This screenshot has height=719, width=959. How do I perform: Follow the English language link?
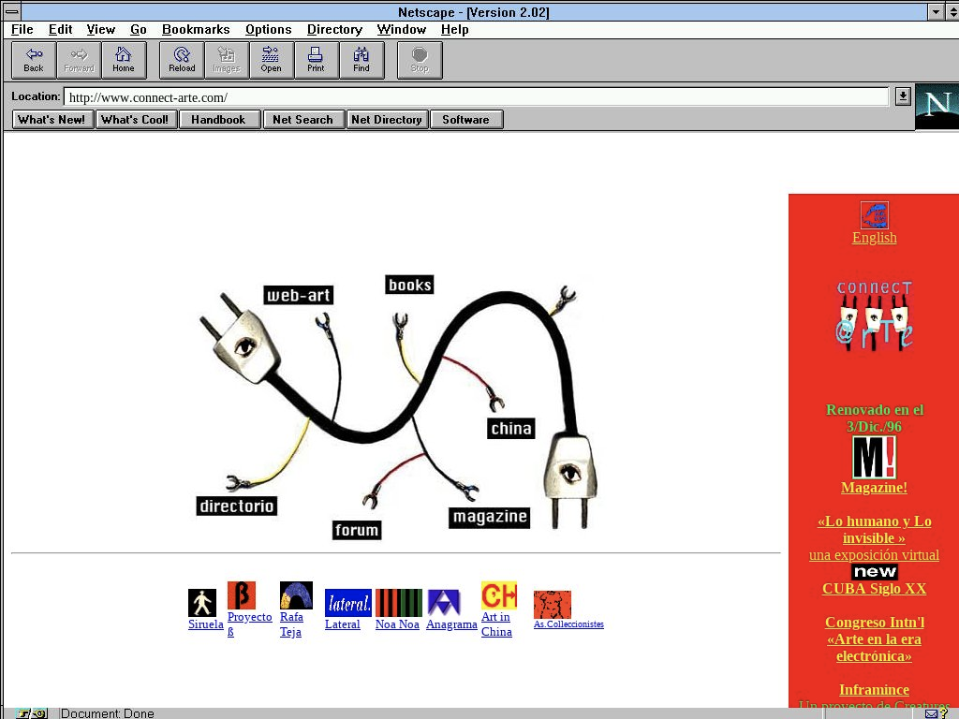coord(874,238)
